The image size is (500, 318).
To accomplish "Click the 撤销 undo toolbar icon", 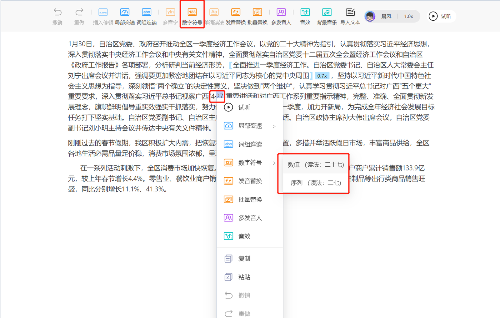I will click(57, 16).
